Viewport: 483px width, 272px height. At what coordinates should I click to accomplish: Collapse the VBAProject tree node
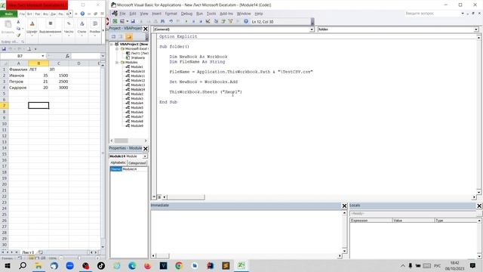[112, 44]
